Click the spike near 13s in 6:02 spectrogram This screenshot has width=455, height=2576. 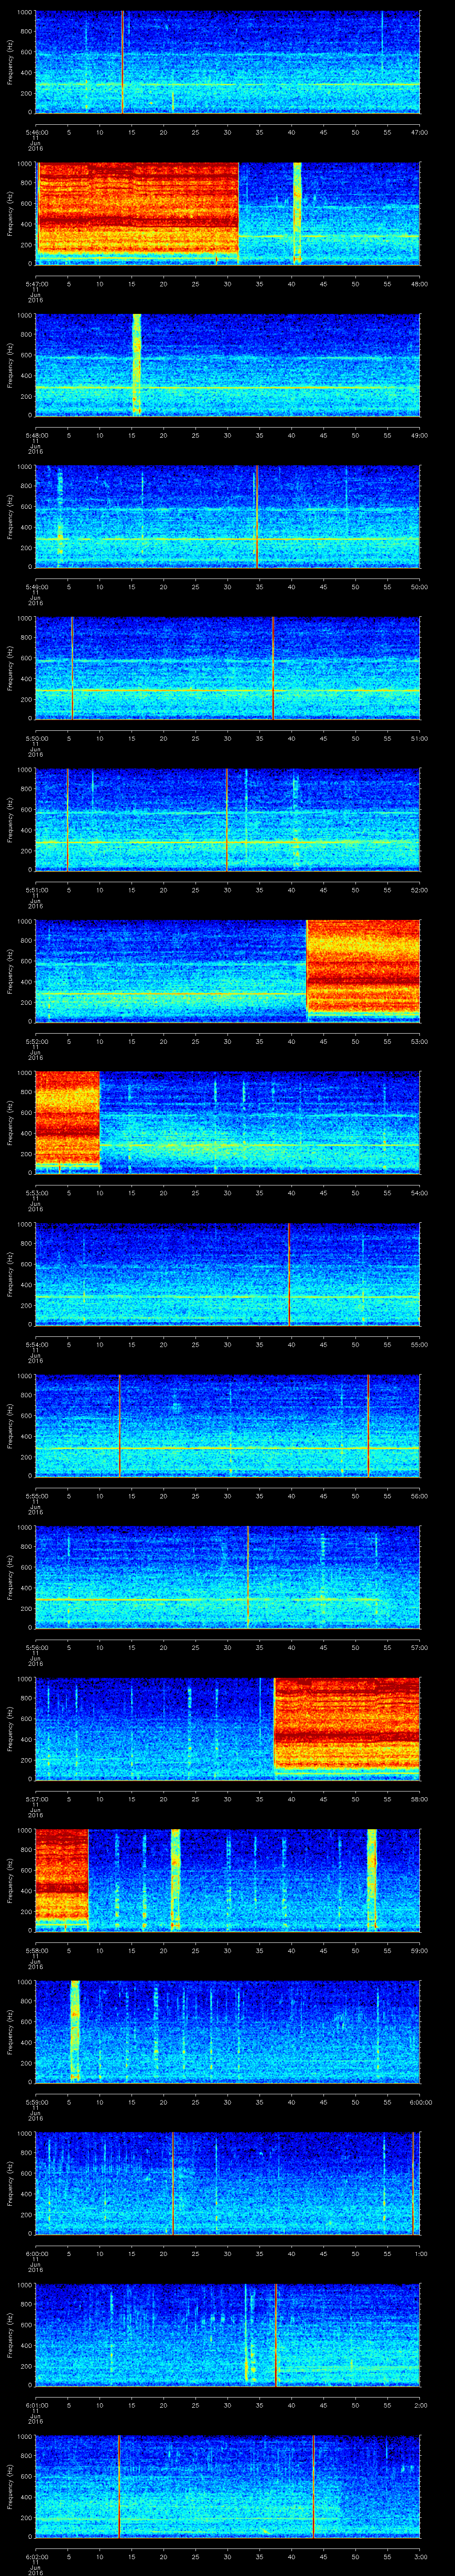coord(119,2484)
